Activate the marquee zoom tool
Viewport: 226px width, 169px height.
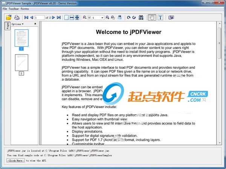click(113, 18)
